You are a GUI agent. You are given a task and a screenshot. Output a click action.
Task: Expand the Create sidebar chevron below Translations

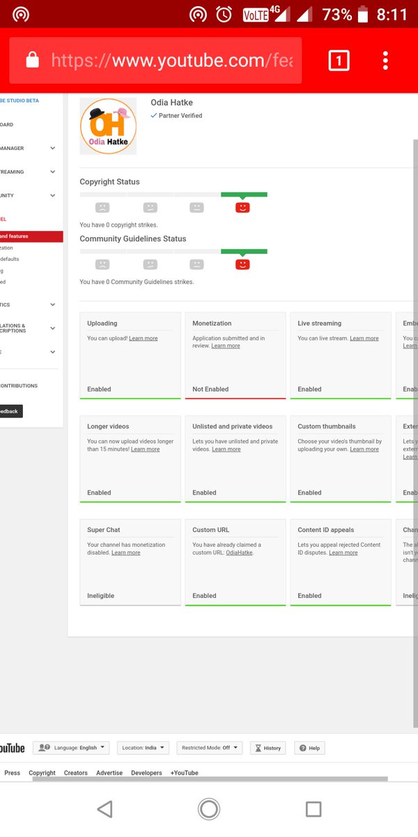coord(53,352)
